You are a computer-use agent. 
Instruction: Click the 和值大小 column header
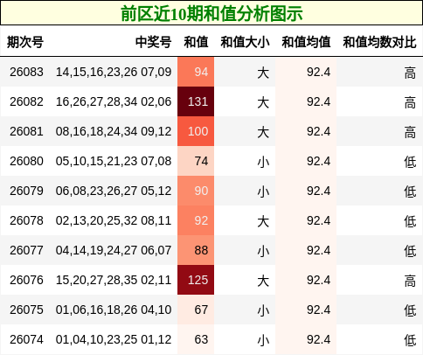pos(245,42)
